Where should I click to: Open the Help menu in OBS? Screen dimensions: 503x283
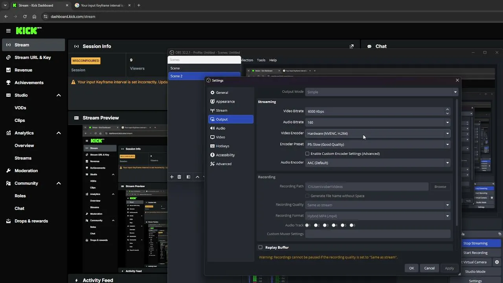tap(273, 60)
